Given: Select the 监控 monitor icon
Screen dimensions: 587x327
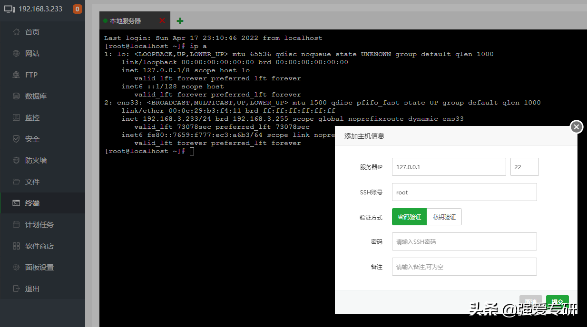Looking at the screenshot, I should coord(16,118).
